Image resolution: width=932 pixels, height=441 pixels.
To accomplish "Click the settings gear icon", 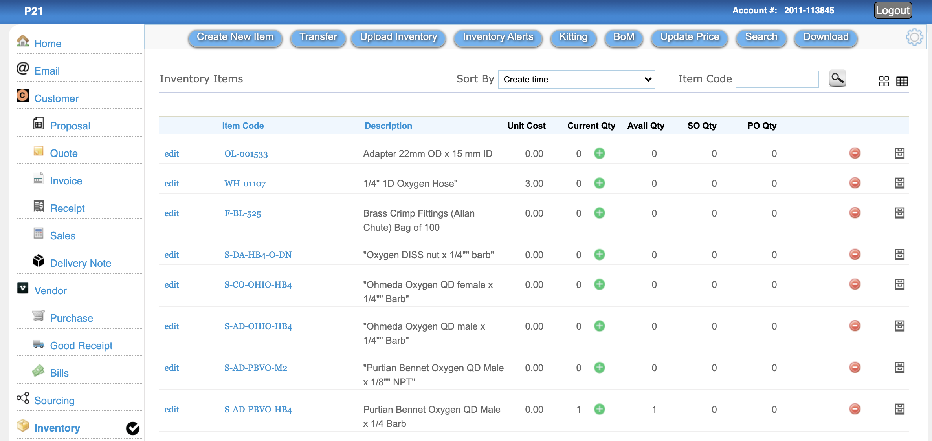I will 914,37.
